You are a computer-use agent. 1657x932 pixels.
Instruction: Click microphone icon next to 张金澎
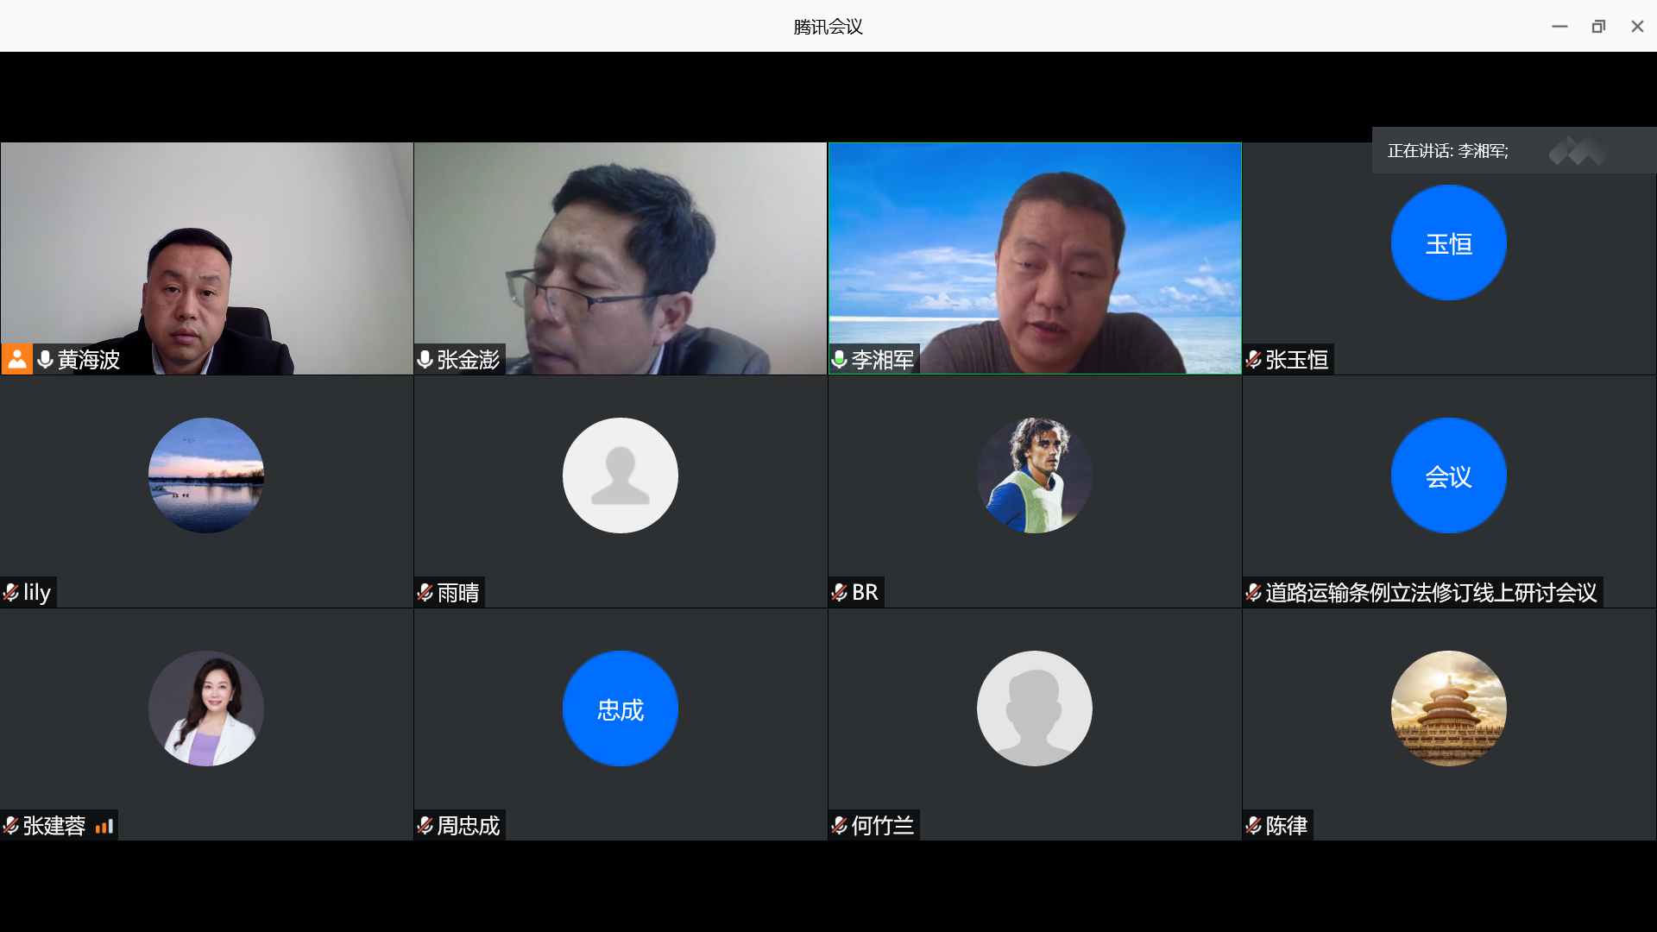pyautogui.click(x=425, y=359)
